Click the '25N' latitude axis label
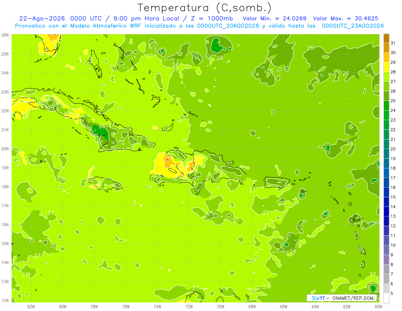Screen dimensions: 402x311 click(x=5, y=54)
